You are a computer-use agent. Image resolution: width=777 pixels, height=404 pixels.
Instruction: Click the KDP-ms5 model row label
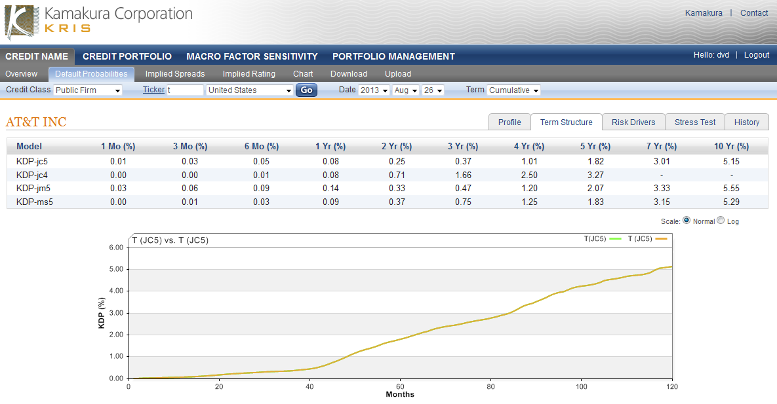click(34, 202)
